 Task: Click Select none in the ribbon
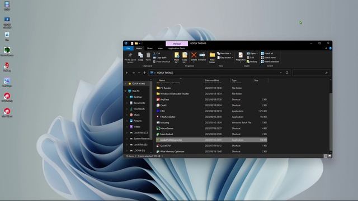click(x=268, y=58)
